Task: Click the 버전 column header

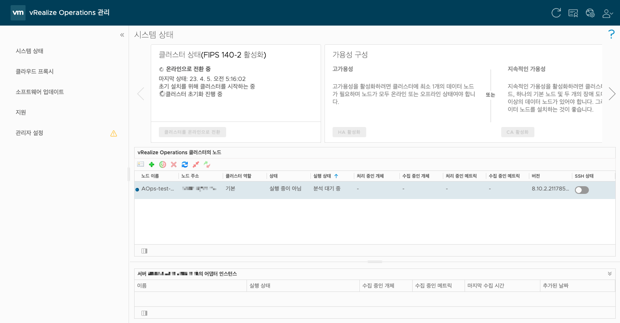Action: click(x=551, y=176)
